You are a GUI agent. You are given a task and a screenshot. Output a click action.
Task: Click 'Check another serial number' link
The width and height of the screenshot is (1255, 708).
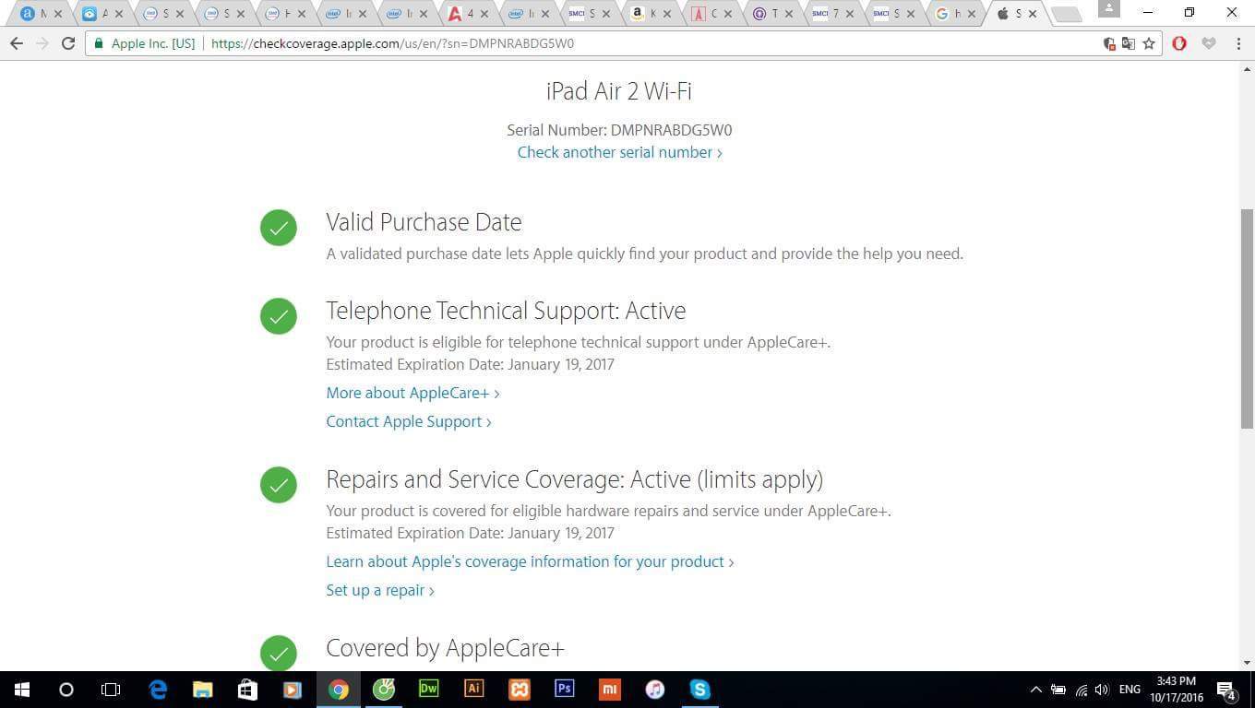tap(619, 152)
